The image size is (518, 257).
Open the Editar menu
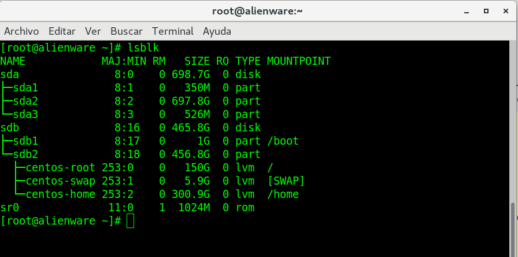62,31
